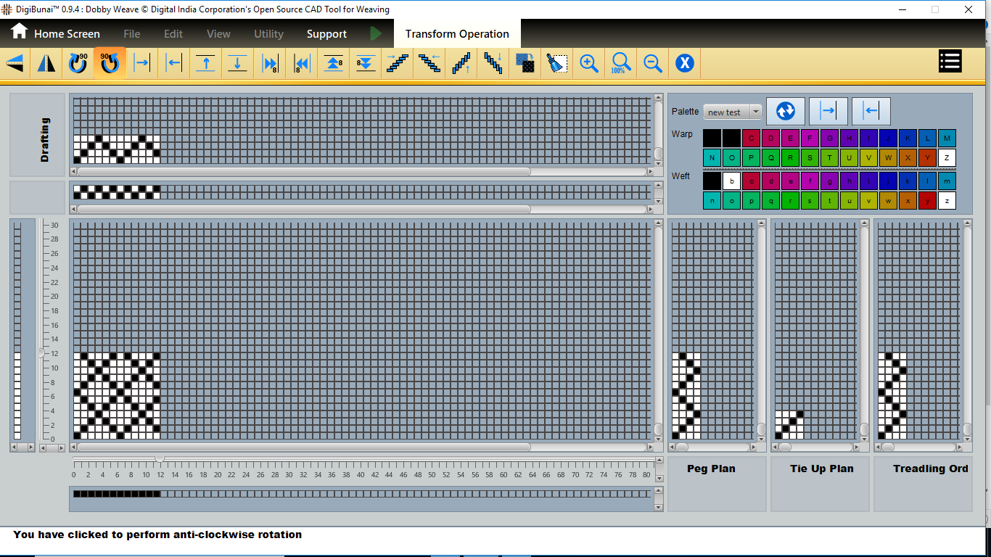The width and height of the screenshot is (991, 557).
Task: Go to Home Screen
Action: (55, 33)
